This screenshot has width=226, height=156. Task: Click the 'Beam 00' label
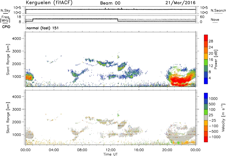pyautogui.click(x=110, y=3)
